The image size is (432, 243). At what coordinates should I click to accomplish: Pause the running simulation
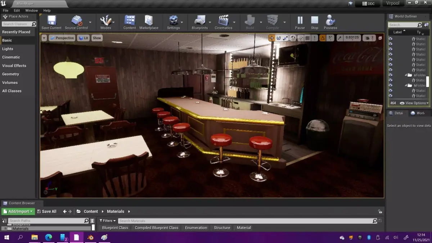click(x=300, y=22)
